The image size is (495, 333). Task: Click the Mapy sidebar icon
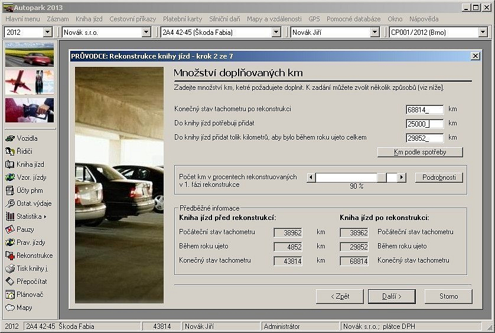[x=19, y=308]
